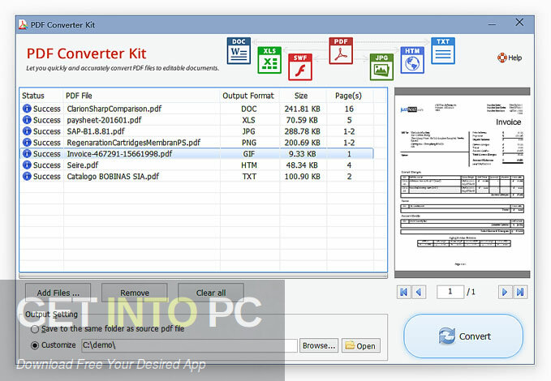This screenshot has height=381, width=551.
Task: Close the PDF Converter Kit window
Action: point(519,23)
